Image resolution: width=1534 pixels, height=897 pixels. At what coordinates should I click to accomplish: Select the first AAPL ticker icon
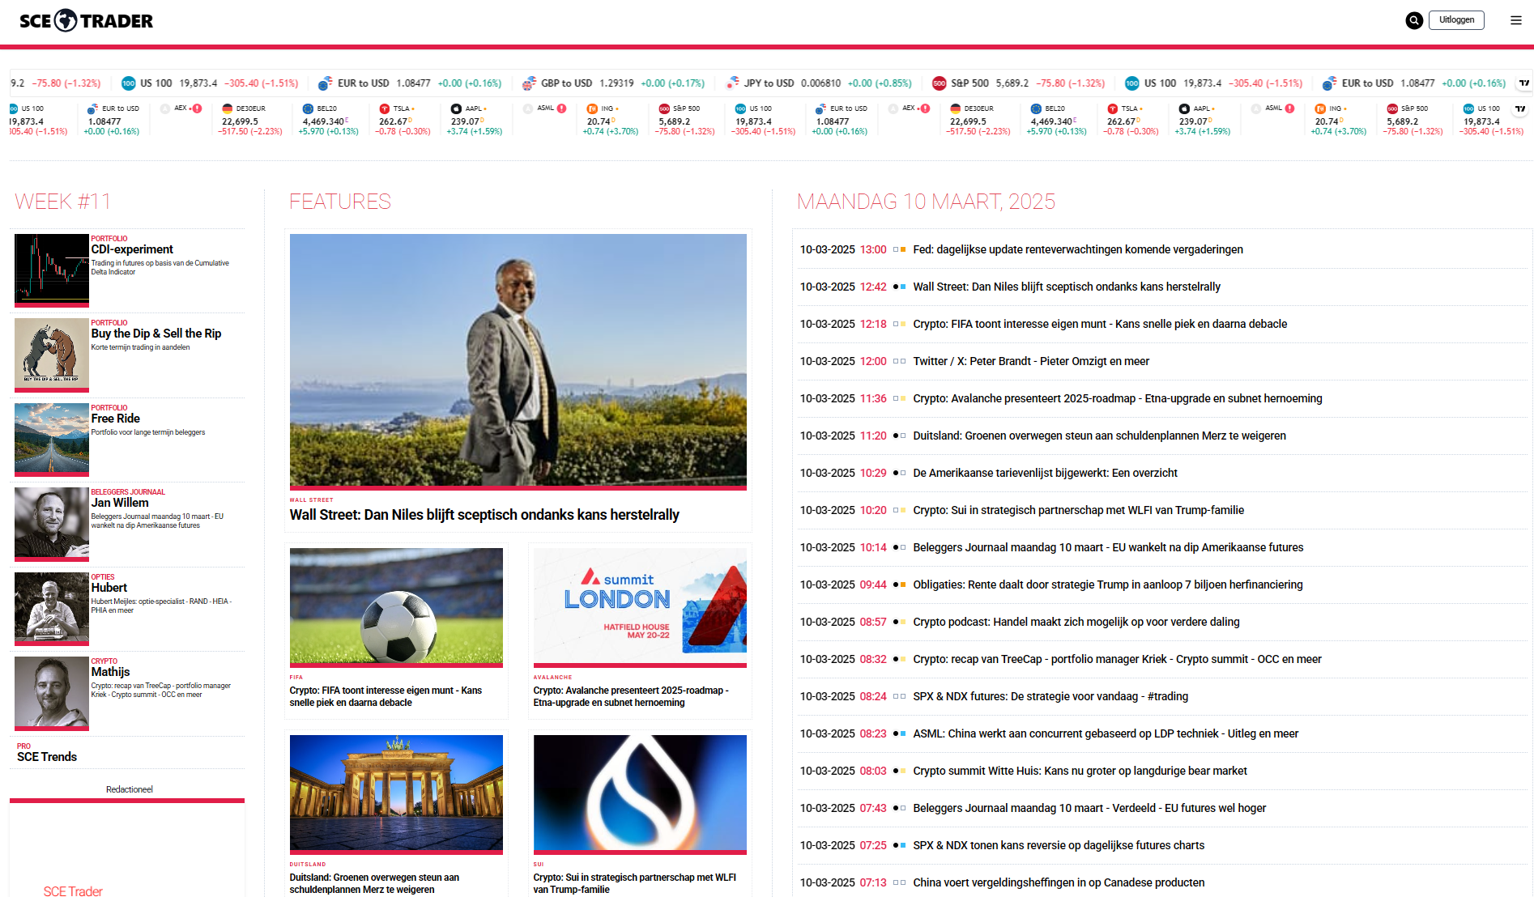[456, 108]
